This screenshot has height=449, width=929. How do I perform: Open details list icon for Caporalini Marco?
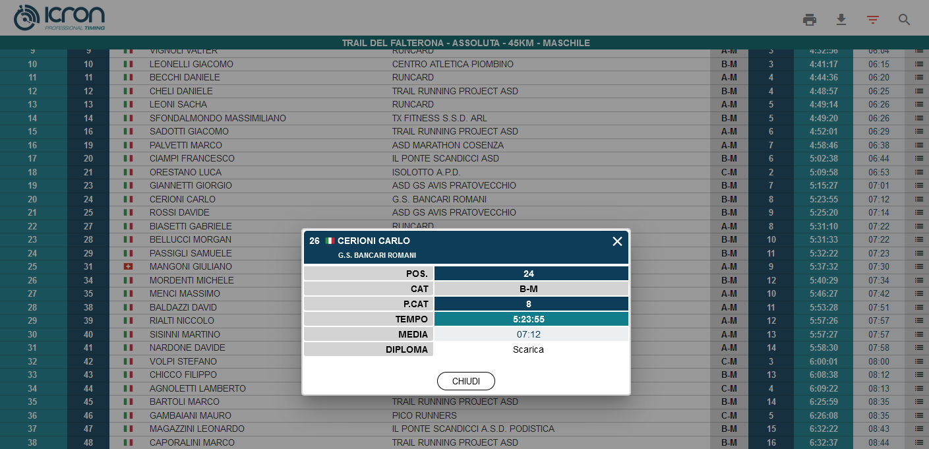918,442
